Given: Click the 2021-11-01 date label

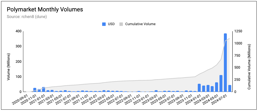Looking at the screenshot, I should (x=80, y=99).
